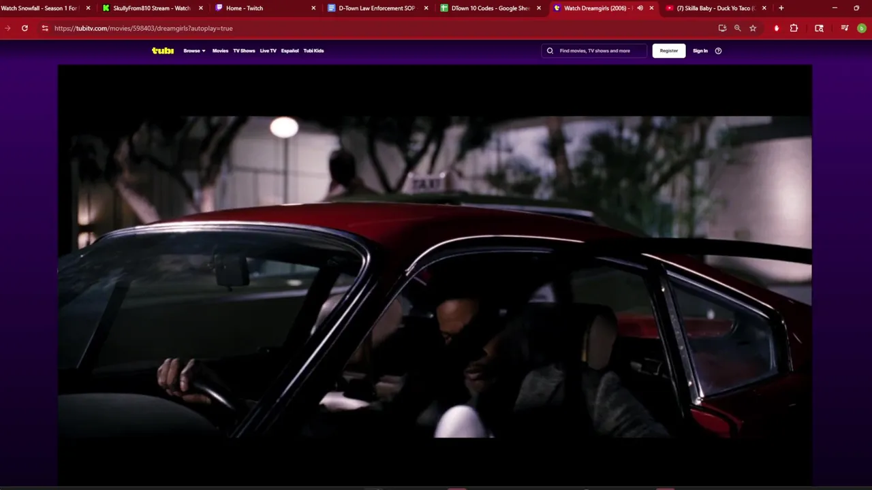The width and height of the screenshot is (872, 490).
Task: Switch to the Skilla Baby YouTube tab
Action: coord(714,8)
